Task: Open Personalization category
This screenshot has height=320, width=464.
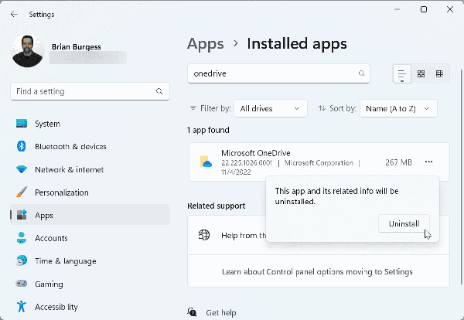Action: tap(90, 192)
